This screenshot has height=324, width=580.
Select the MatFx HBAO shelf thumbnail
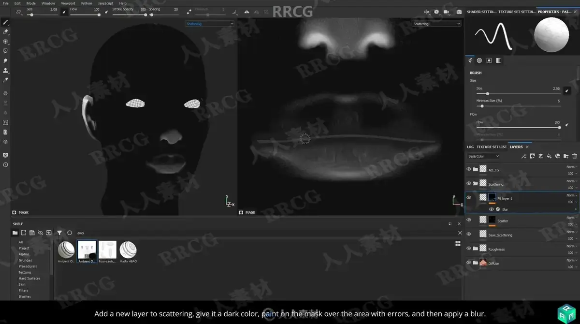point(128,252)
